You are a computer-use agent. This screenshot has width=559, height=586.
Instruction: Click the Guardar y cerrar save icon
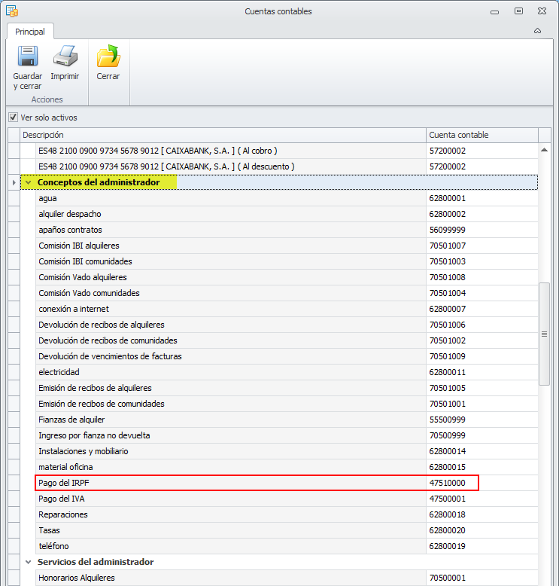pos(28,56)
